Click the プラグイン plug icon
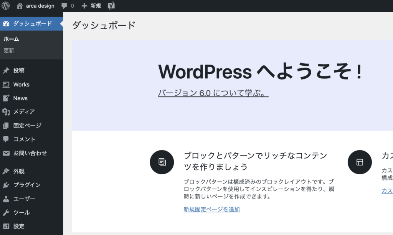The height and width of the screenshot is (235, 393). pos(6,185)
